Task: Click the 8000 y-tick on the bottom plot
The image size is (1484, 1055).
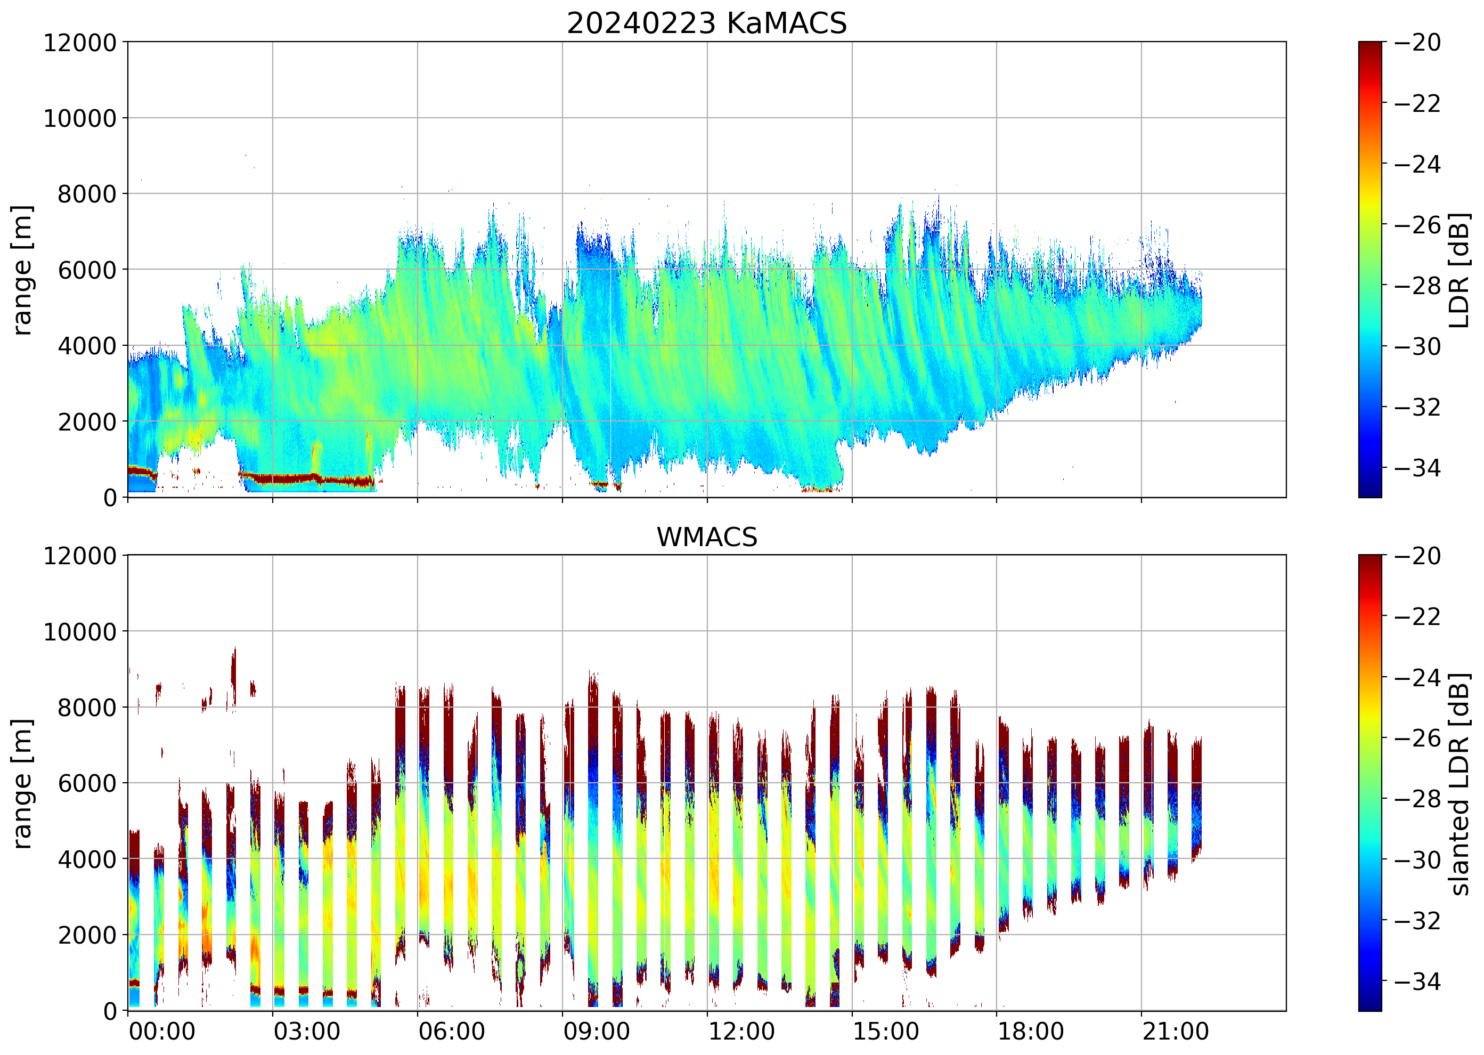Action: (x=87, y=708)
